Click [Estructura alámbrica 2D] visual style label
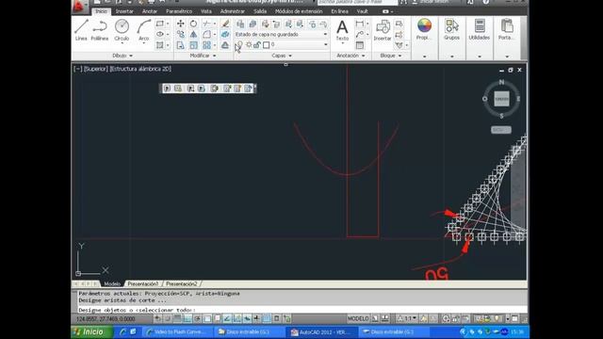 point(140,69)
